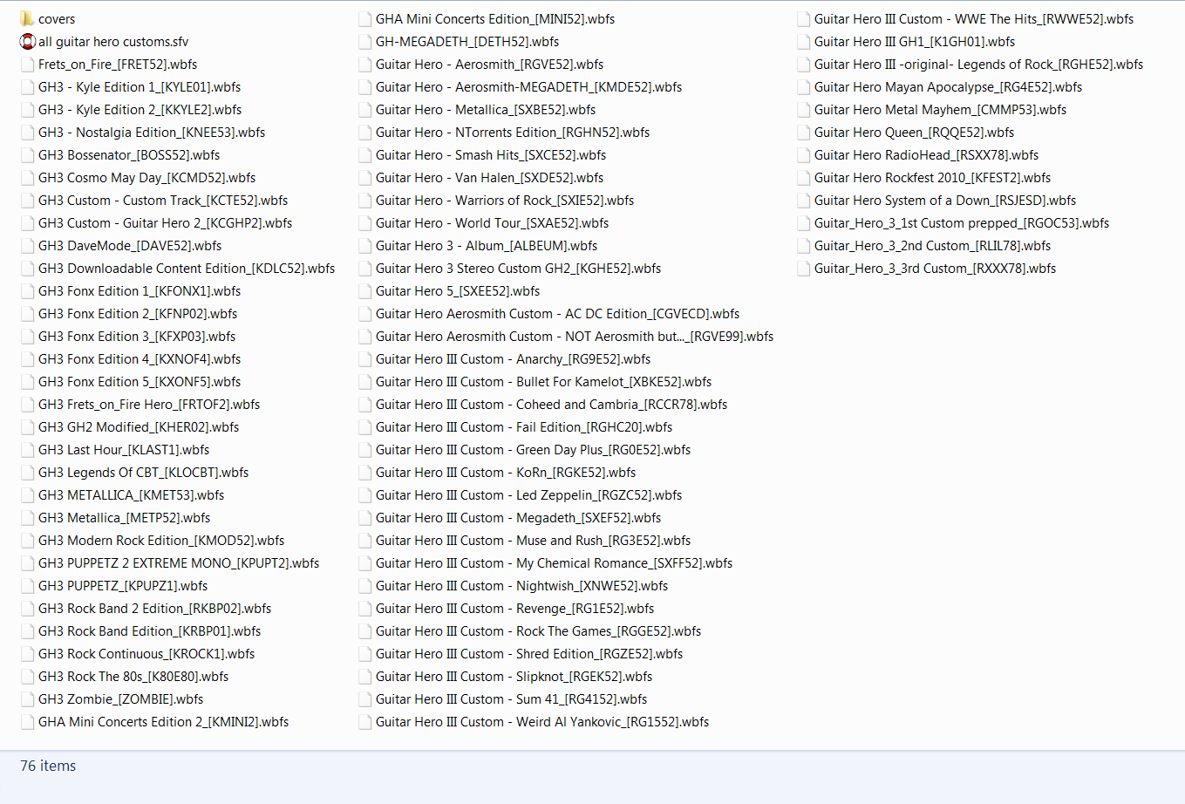Select GH3 - Nostalgia Edition_[KNEE53].wbfs file name
The height and width of the screenshot is (804, 1185).
(x=152, y=132)
